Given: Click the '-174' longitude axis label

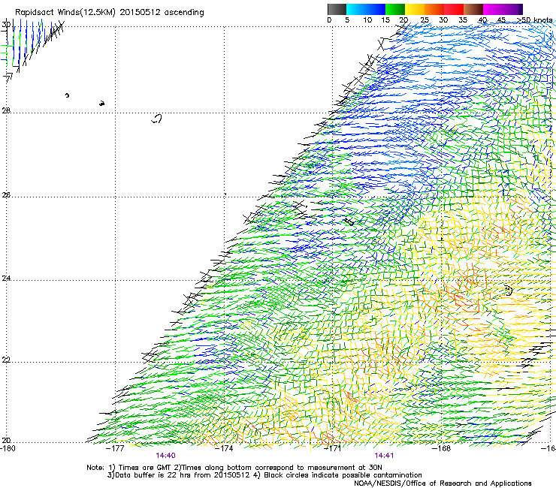Looking at the screenshot, I should click(x=224, y=448).
